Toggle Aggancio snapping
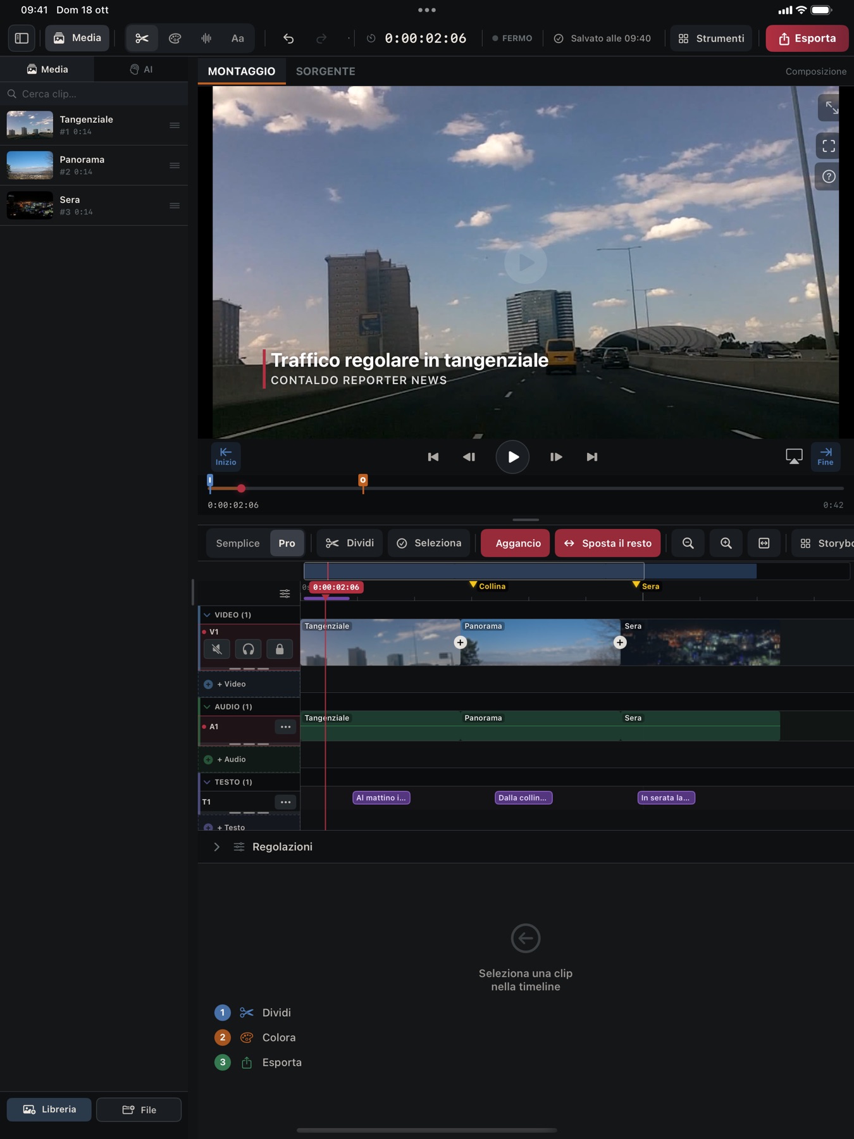This screenshot has height=1139, width=854. (515, 544)
